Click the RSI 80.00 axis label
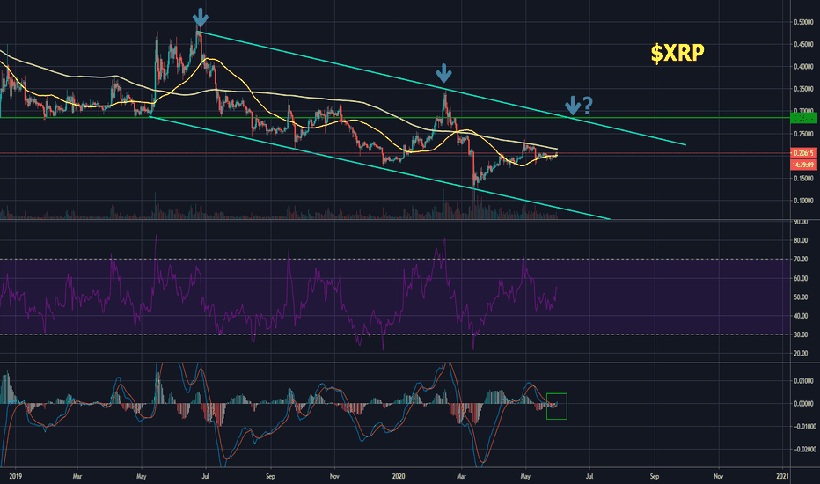This screenshot has width=820, height=484. pyautogui.click(x=801, y=241)
